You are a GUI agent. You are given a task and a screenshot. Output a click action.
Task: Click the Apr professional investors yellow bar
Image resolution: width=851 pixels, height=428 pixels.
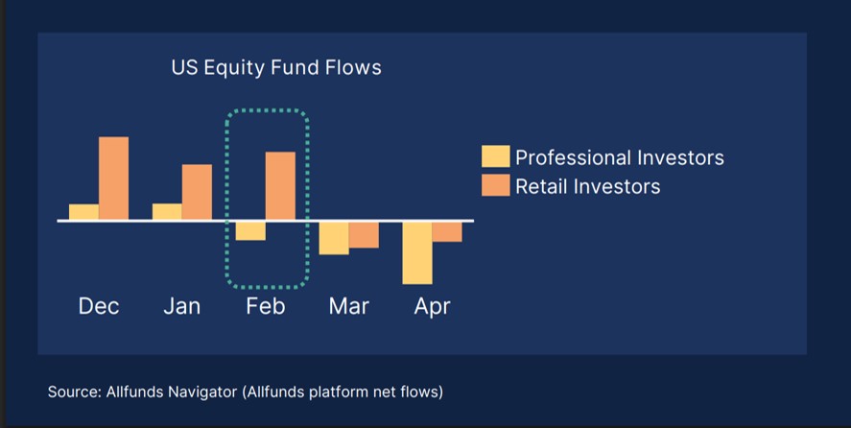417,253
